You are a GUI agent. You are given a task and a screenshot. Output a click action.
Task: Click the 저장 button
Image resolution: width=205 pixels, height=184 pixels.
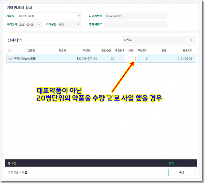pos(181,172)
